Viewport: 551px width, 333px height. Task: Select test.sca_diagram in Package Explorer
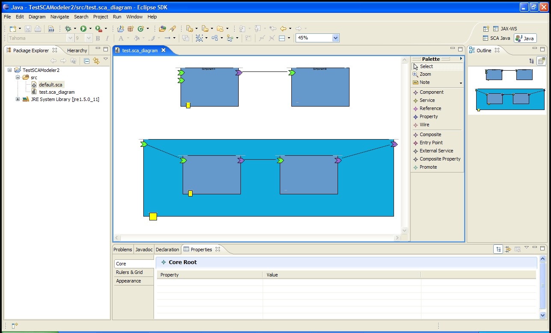[53, 92]
